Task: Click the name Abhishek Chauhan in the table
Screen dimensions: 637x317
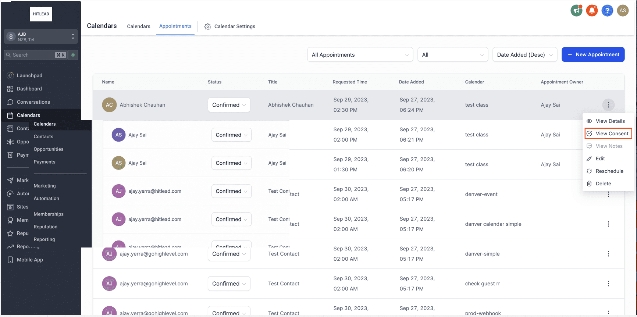Action: coord(142,105)
